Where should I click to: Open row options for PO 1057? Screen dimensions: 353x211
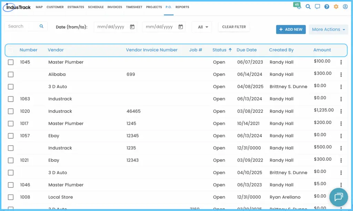[x=341, y=136]
